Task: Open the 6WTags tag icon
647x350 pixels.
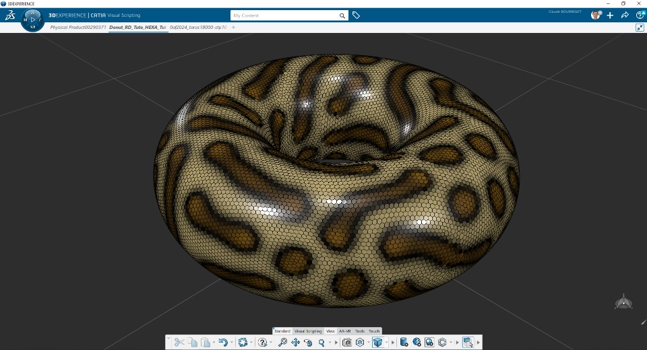Action: click(x=356, y=15)
